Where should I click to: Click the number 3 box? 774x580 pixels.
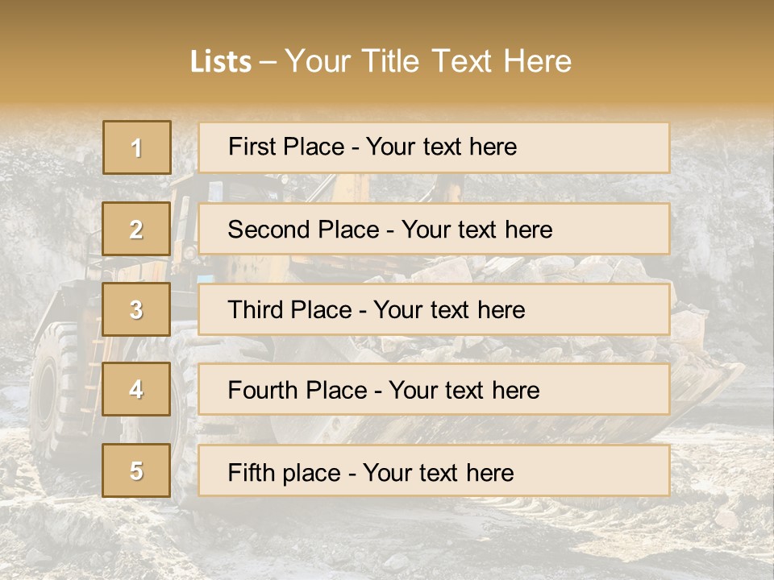click(136, 309)
